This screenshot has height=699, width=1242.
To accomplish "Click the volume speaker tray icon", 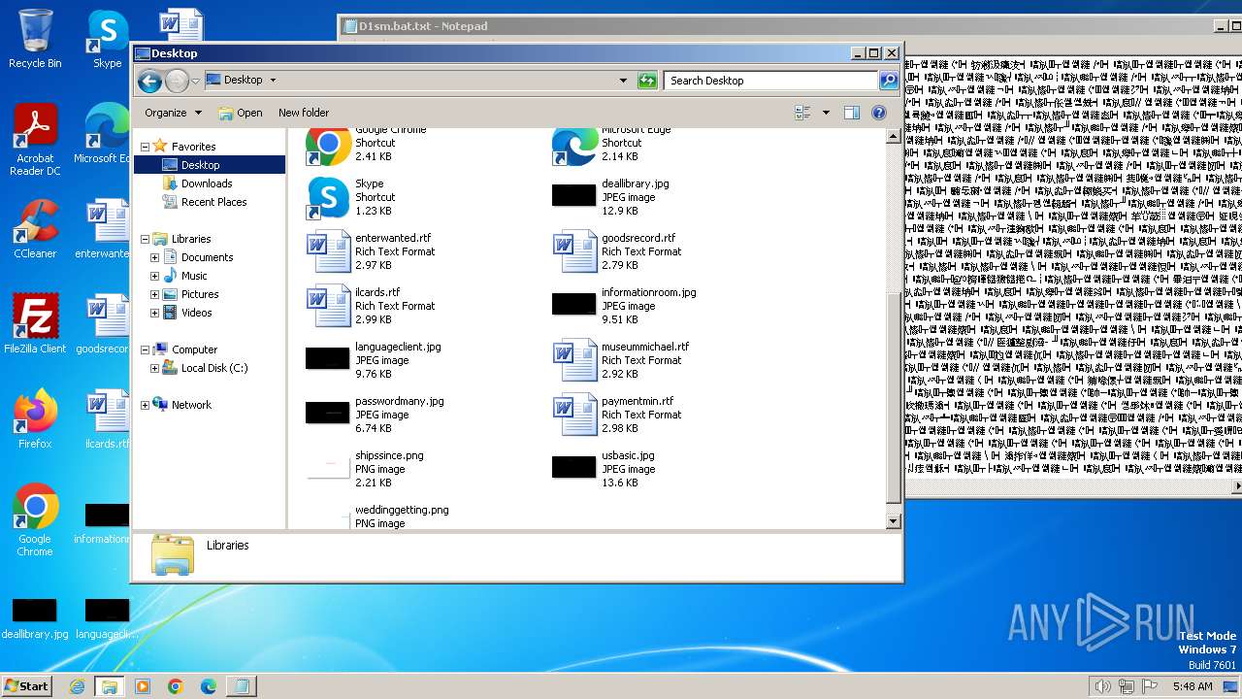I will [1102, 686].
